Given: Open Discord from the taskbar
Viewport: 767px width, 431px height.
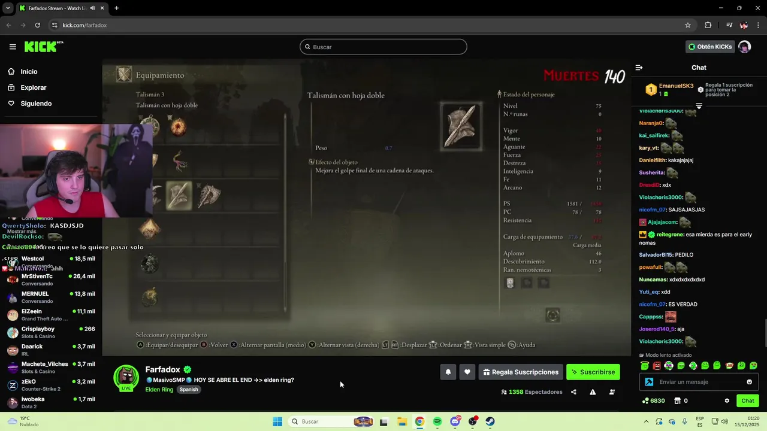Looking at the screenshot, I should click(455, 421).
